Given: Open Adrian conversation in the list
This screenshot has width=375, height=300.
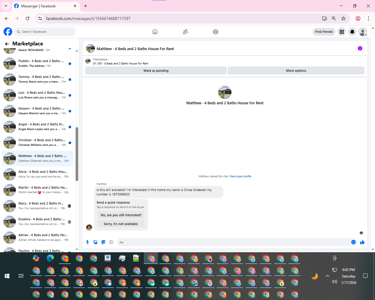Looking at the screenshot, I should [x=37, y=238].
